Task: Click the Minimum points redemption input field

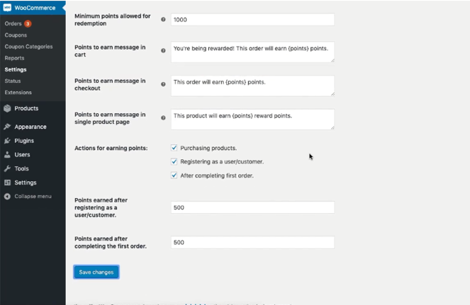Action: (x=252, y=20)
